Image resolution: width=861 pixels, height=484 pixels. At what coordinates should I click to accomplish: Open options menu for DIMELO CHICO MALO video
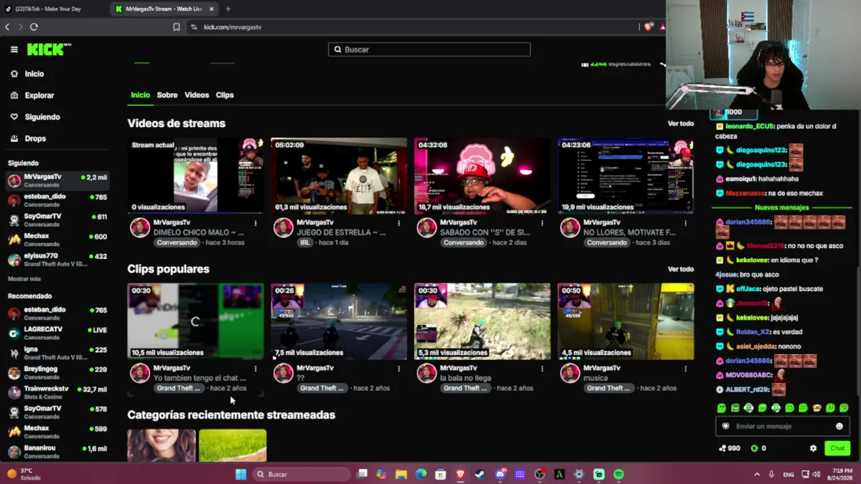coord(256,223)
